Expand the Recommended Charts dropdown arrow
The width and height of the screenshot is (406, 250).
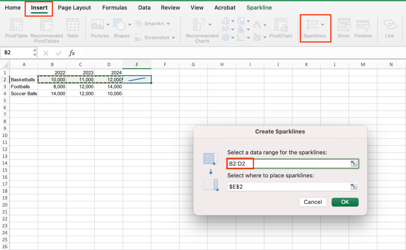(x=210, y=25)
